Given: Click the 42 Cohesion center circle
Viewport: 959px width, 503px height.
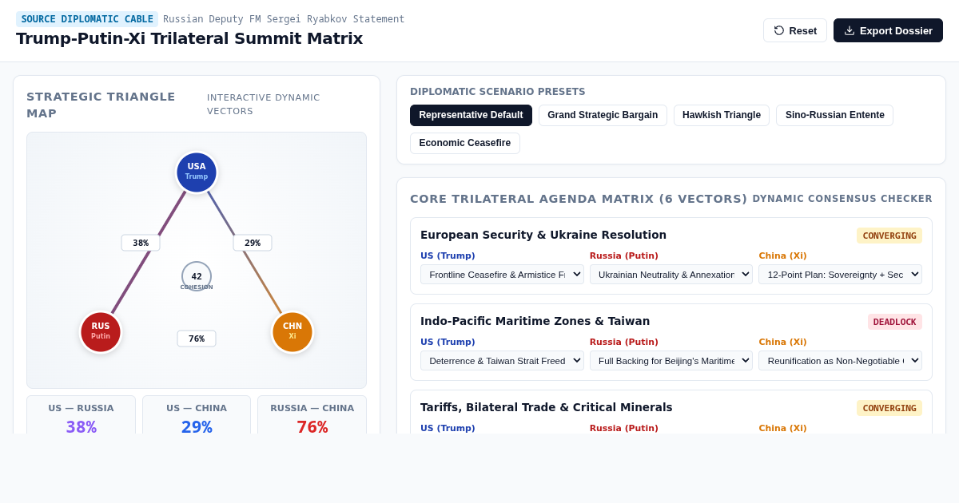Looking at the screenshot, I should click(x=197, y=277).
